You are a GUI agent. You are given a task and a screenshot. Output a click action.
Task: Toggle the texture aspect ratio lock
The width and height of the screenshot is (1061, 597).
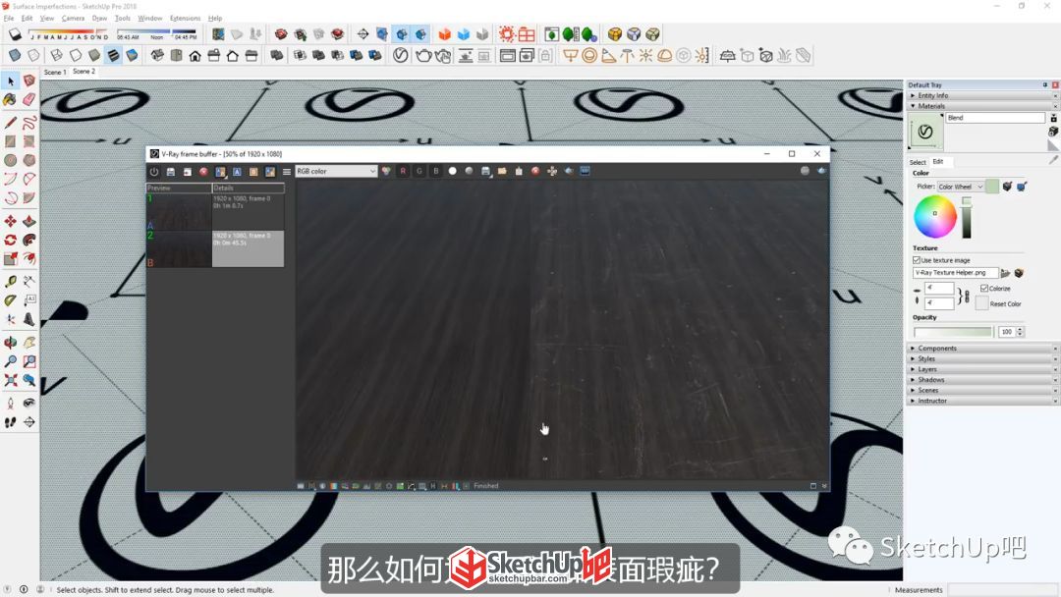coord(965,297)
